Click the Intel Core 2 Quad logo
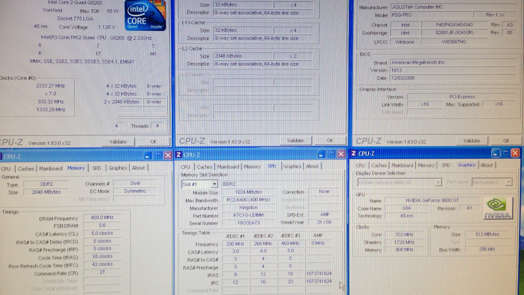Image resolution: width=524 pixels, height=295 pixels. tap(145, 15)
